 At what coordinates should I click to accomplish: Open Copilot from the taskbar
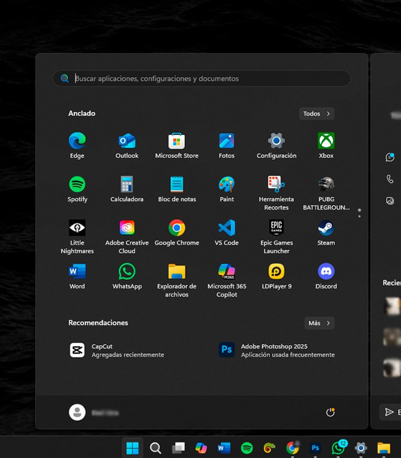201,448
